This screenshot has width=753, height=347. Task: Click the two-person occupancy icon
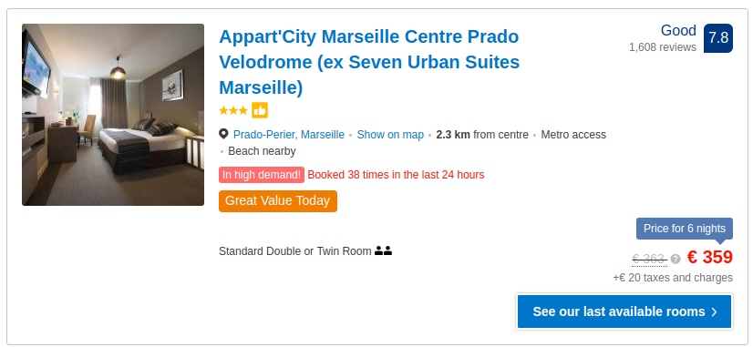[383, 250]
